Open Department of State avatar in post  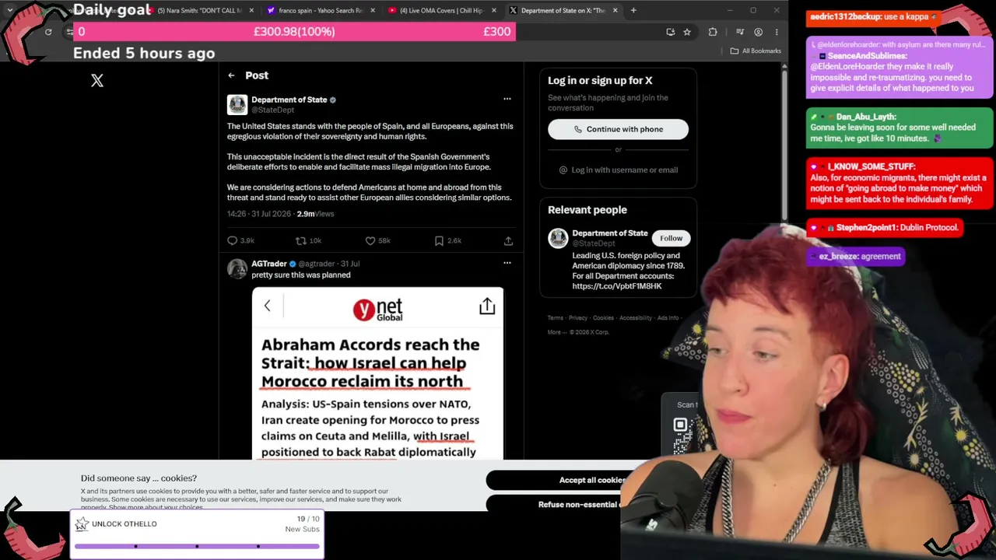point(237,104)
